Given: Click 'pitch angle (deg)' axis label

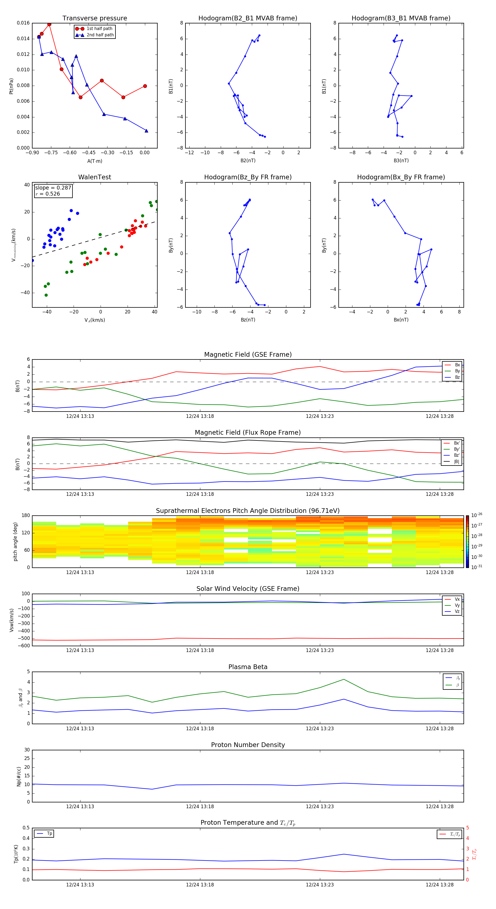Looking at the screenshot, I should (15, 542).
